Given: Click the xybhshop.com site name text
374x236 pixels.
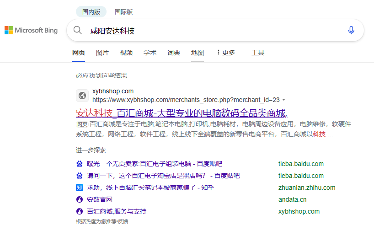Looking at the screenshot, I should coord(113,91).
